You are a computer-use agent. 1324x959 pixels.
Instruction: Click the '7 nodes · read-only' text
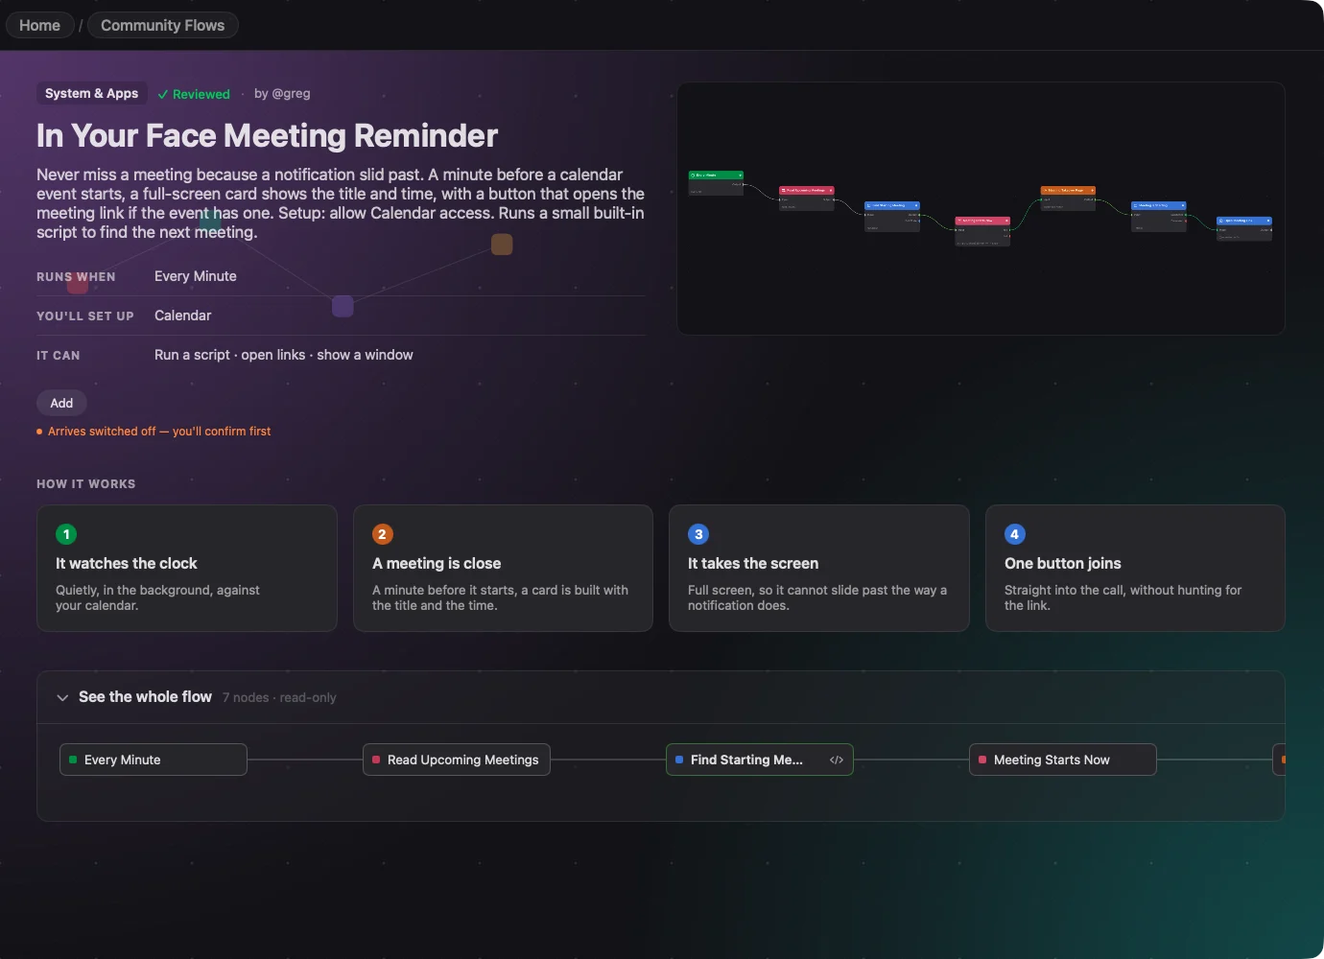pos(279,697)
